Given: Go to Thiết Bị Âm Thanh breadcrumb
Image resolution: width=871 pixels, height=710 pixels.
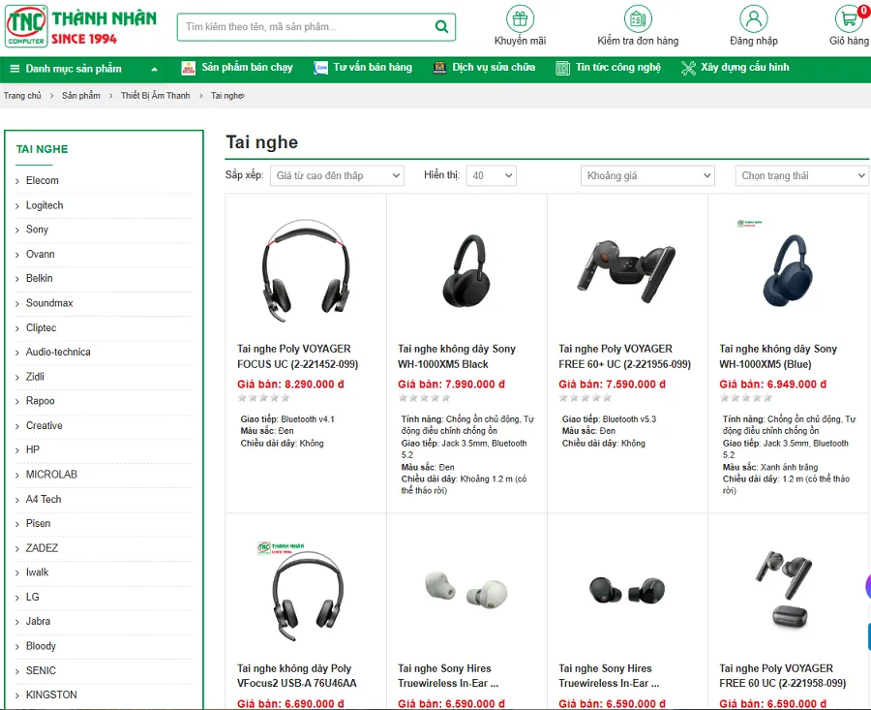Looking at the screenshot, I should pos(156,96).
